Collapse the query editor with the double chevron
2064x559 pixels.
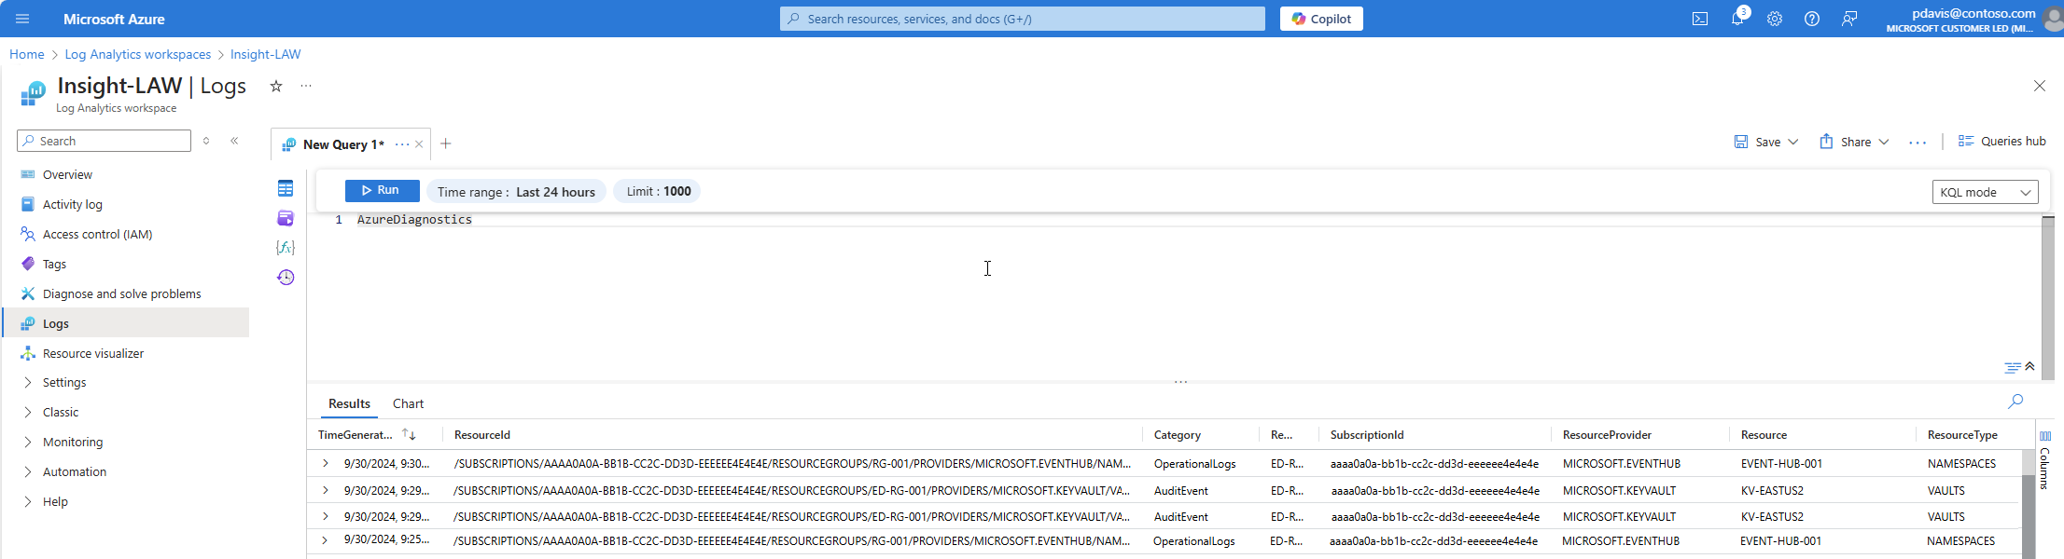[x=2029, y=366]
